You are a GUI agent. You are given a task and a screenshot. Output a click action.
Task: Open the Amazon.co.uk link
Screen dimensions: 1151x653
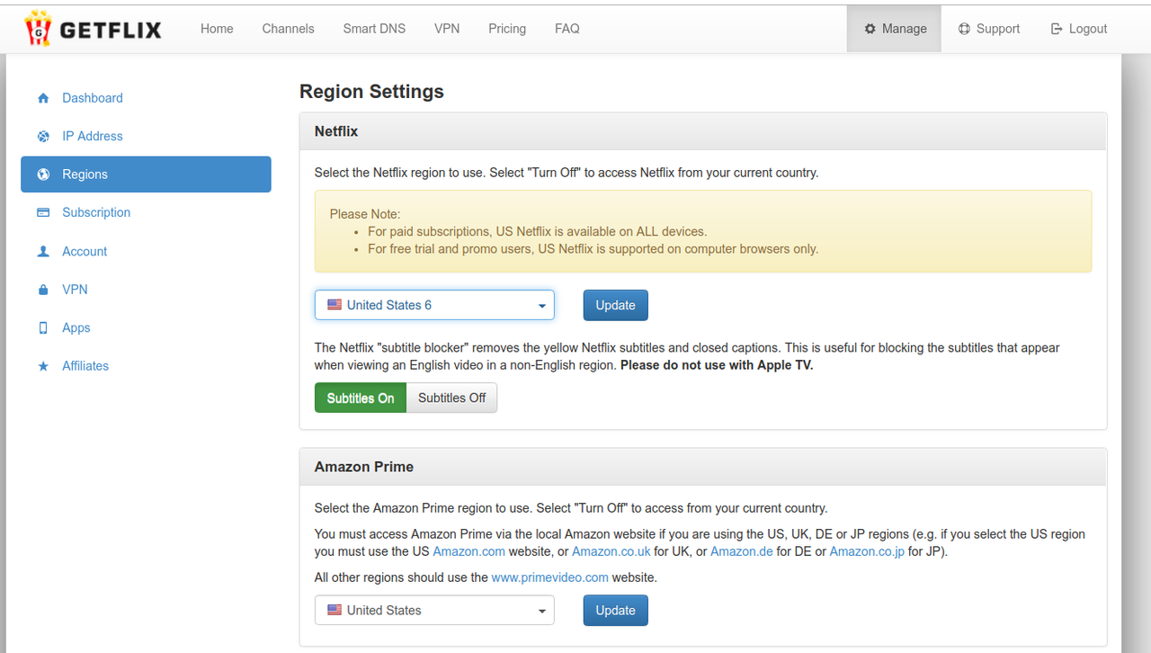(611, 551)
